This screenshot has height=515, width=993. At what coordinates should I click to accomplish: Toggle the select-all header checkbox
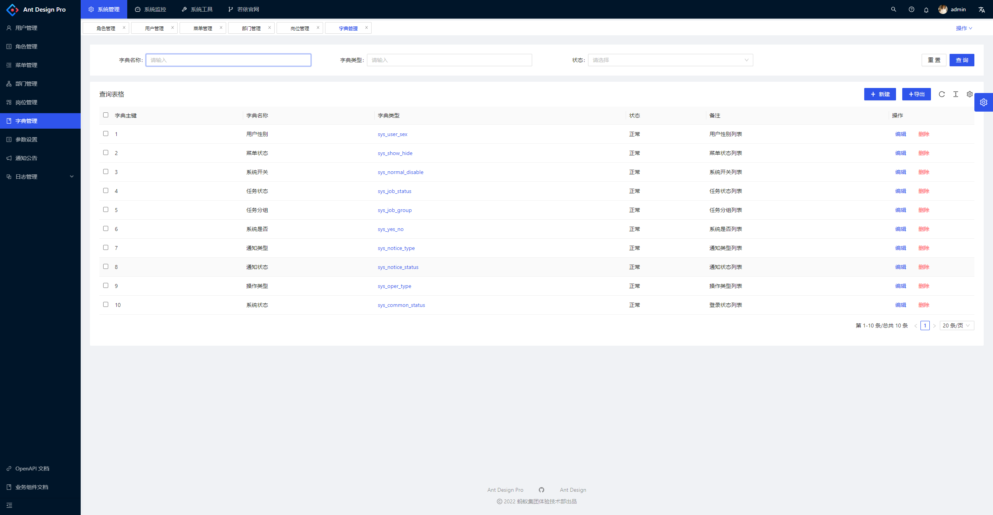tap(106, 115)
